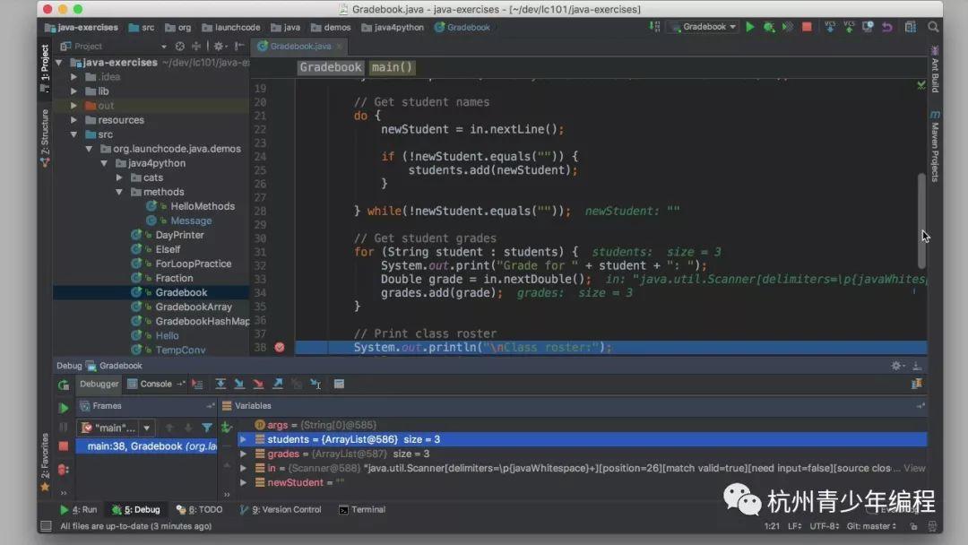The image size is (968, 545).
Task: Click the editor vertical scrollbar thumb
Action: [921, 221]
